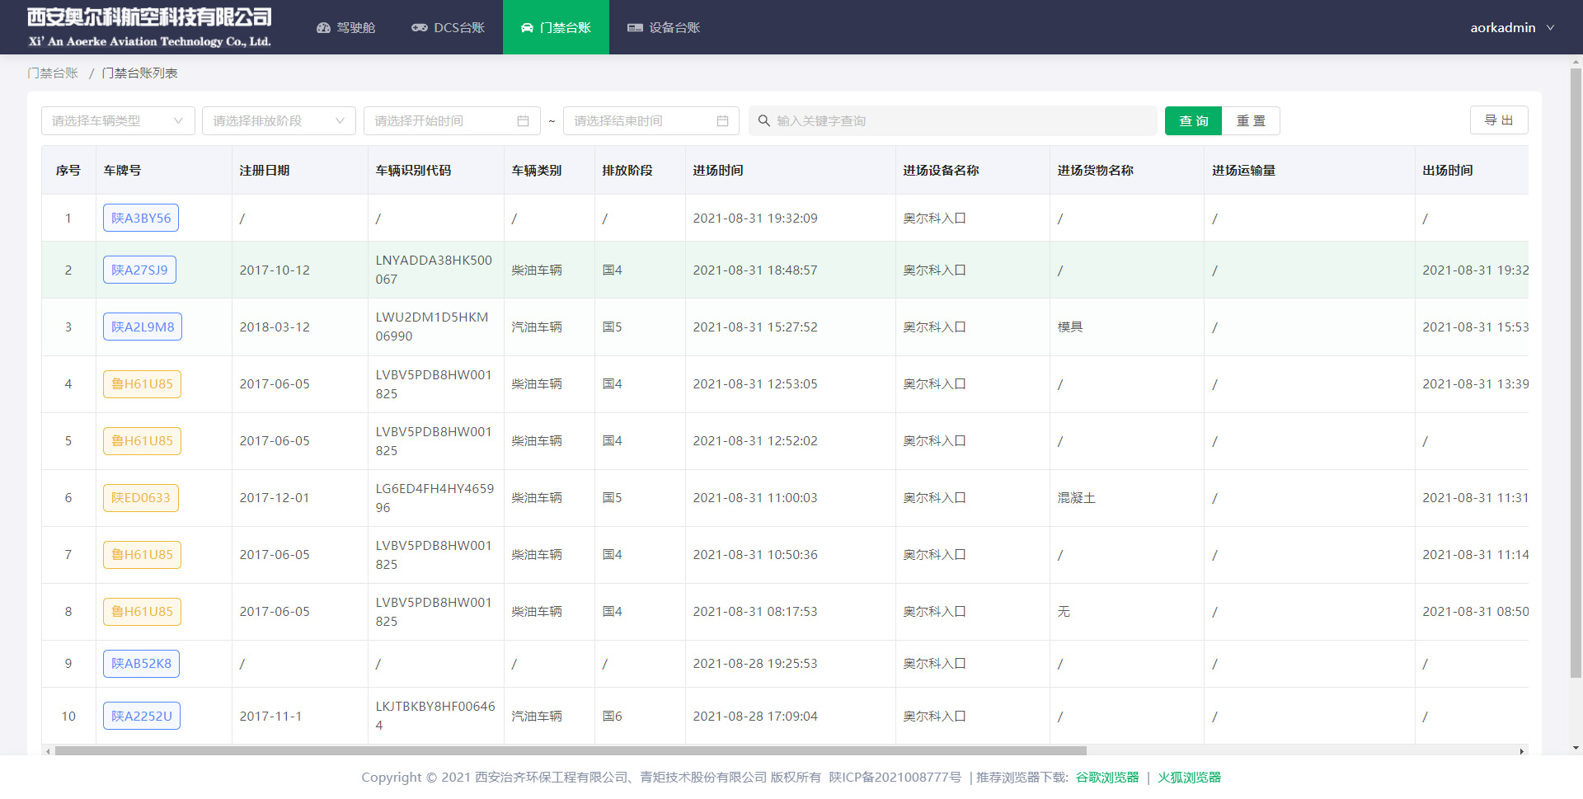The image size is (1583, 799).
Task: Click the gamepad icon beside DCS台账
Action: click(x=419, y=28)
